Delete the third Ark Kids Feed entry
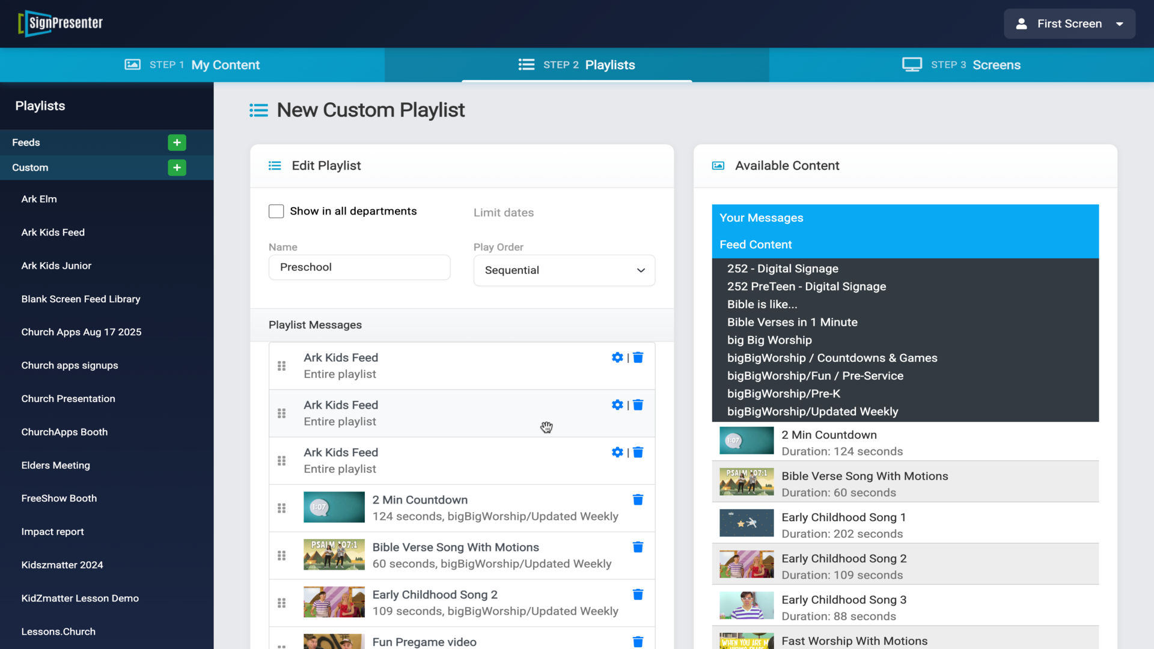The width and height of the screenshot is (1154, 649). 638,452
